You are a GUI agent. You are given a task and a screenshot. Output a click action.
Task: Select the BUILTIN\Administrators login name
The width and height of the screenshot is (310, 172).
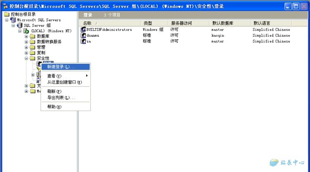109,30
